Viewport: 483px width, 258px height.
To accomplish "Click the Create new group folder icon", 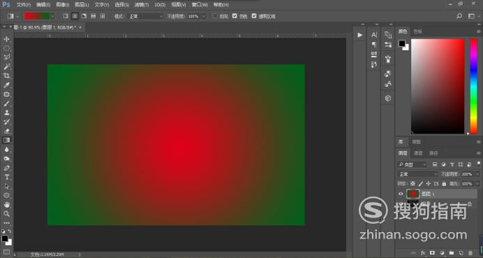I will [452, 252].
